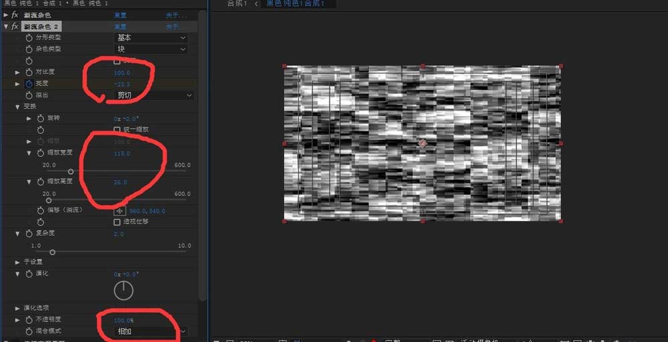The height and width of the screenshot is (342, 668).
Task: Click 重置 for 湍流杂色 2
Action: [120, 27]
